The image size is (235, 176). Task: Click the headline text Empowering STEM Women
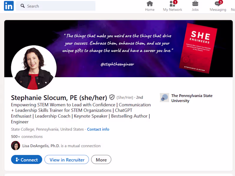point(81,113)
